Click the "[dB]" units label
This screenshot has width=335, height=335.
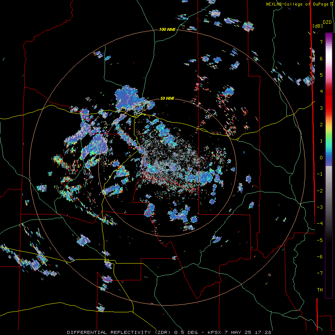coord(317,26)
